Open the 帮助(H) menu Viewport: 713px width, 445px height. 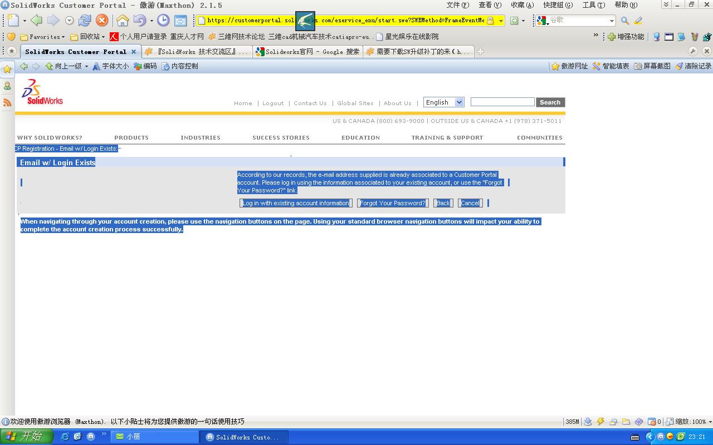coord(626,5)
